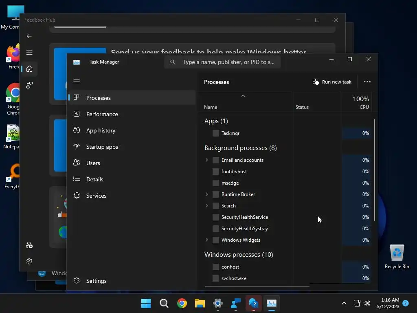417x313 pixels.
Task: Click Taskmgr process icon
Action: (x=216, y=133)
